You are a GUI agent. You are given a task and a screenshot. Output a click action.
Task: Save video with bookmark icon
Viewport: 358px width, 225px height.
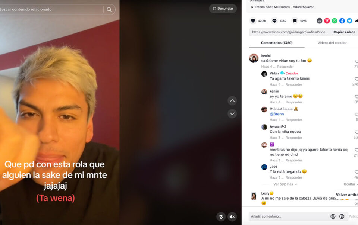(x=295, y=21)
